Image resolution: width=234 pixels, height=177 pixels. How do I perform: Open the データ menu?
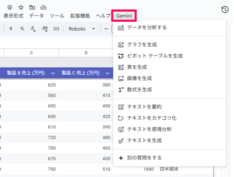[36, 16]
